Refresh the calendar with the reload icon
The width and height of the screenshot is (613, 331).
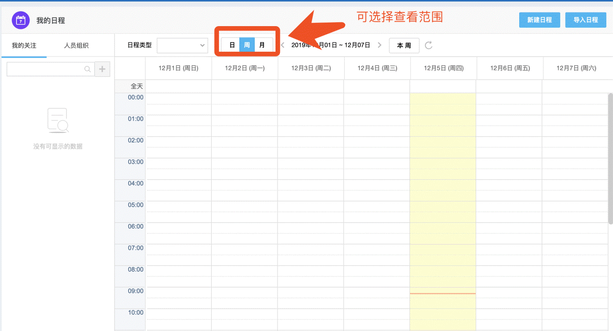click(428, 45)
